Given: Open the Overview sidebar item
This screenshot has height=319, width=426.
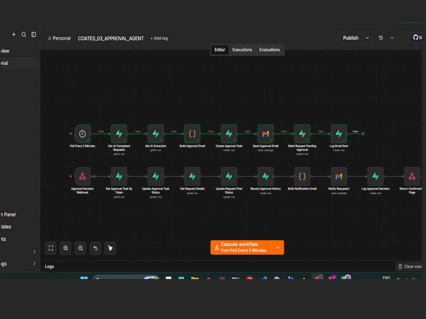Looking at the screenshot, I should coord(5,51).
